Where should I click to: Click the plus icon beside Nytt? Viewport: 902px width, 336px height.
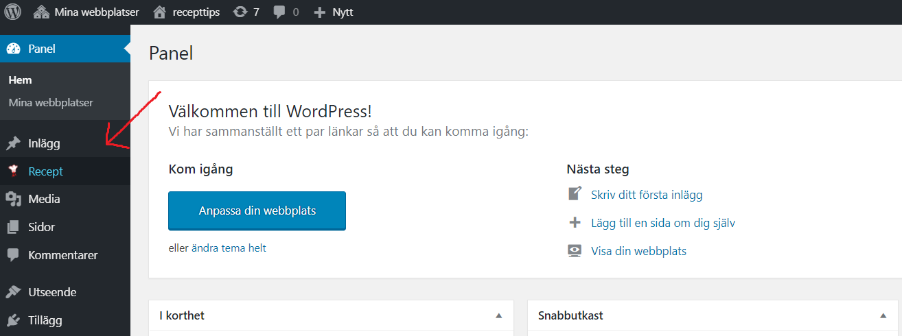click(x=319, y=12)
